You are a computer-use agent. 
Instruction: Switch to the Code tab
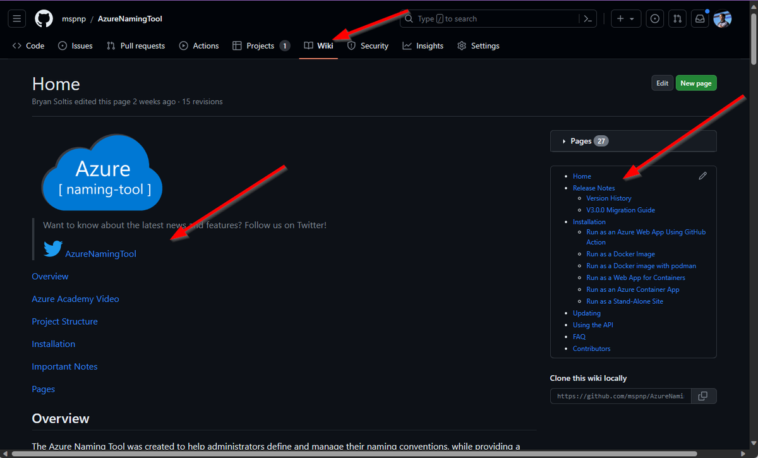[28, 46]
